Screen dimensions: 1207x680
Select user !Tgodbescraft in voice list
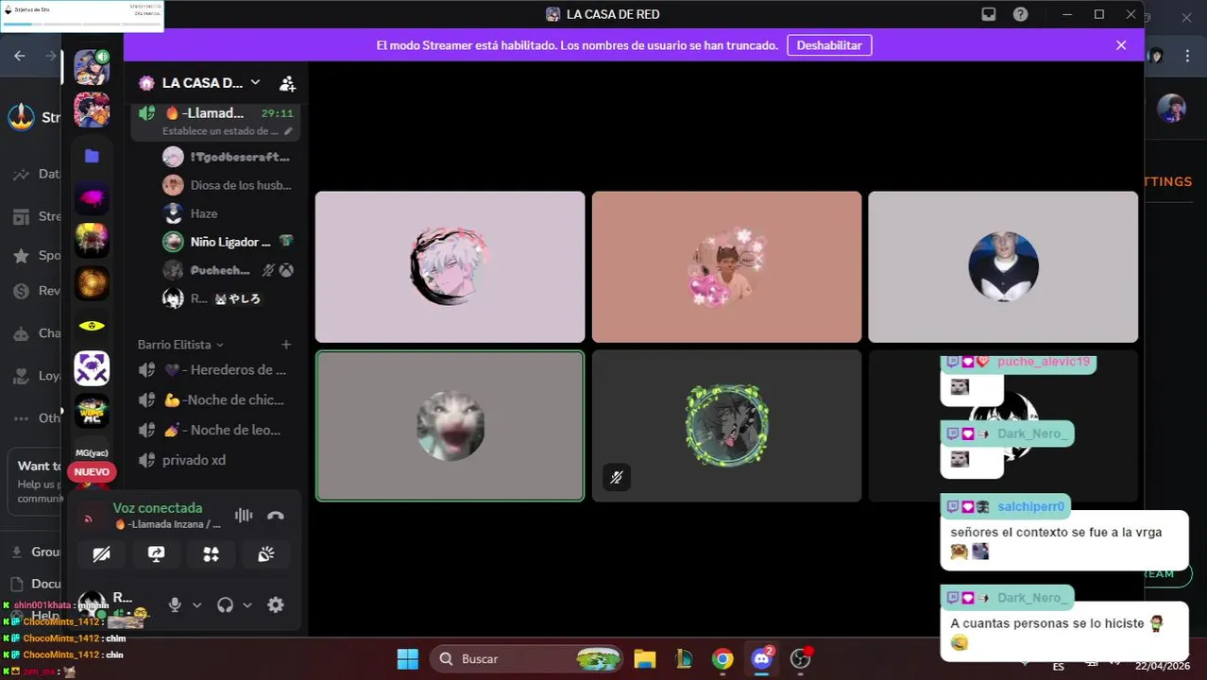[x=228, y=157]
